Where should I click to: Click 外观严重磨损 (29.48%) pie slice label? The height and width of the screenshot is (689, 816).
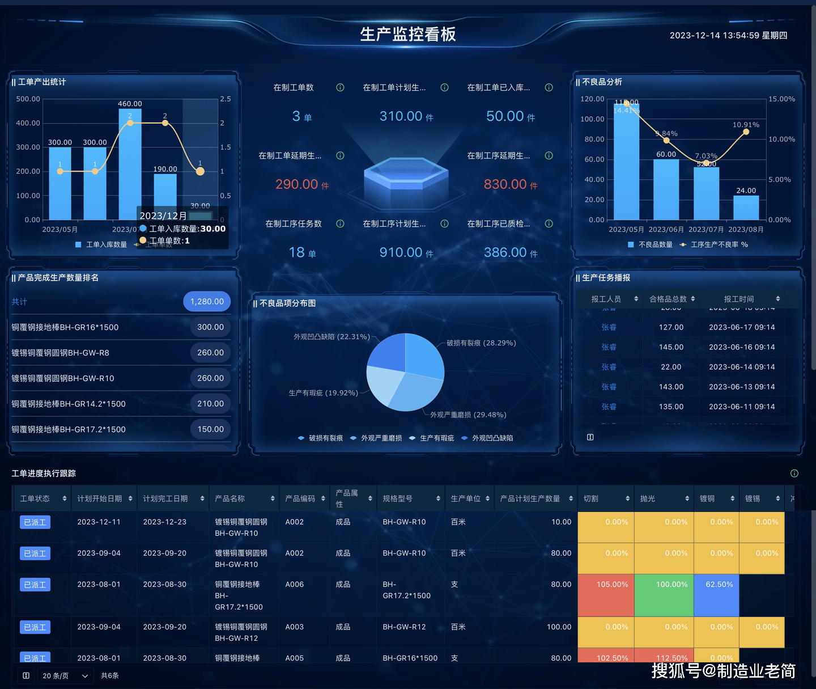[468, 415]
